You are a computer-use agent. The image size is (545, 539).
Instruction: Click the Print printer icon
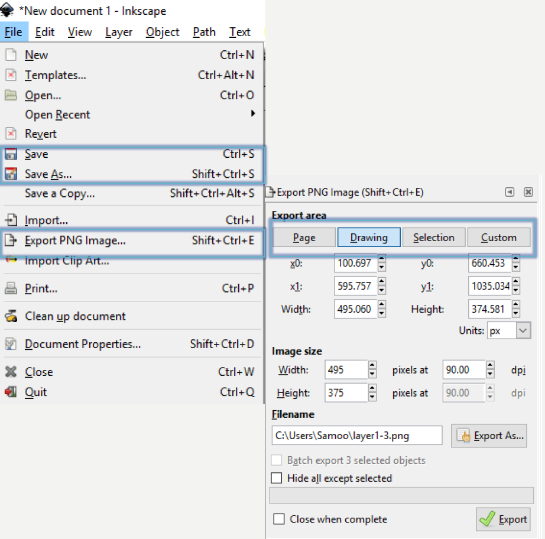(11, 288)
